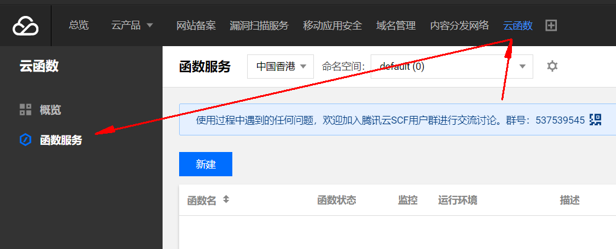The height and width of the screenshot is (249, 616).
Task: Navigate to 域名管理
Action: pos(395,25)
